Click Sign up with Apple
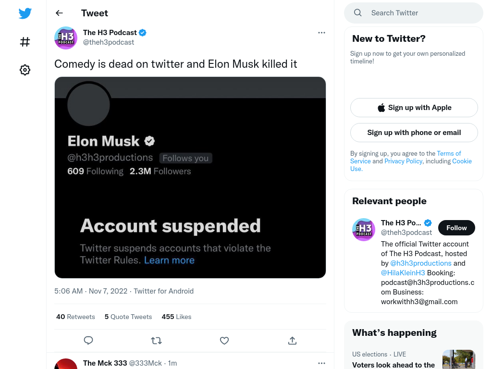492x369 pixels. click(x=414, y=108)
